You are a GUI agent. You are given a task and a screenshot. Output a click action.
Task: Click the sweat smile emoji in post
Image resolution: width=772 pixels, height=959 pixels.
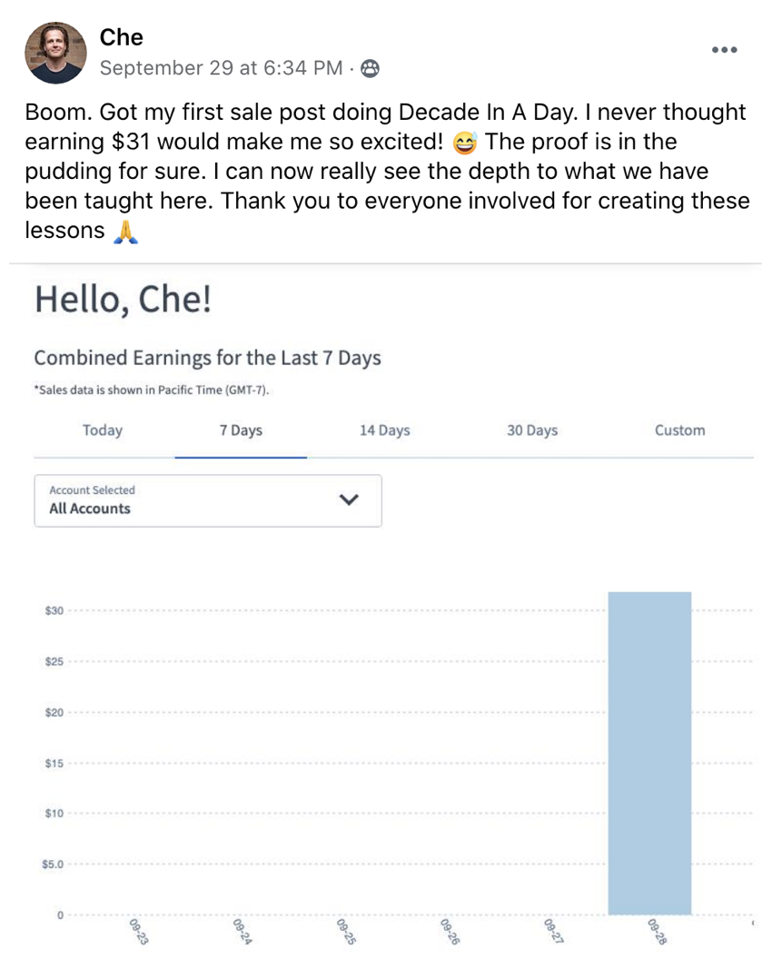click(465, 143)
